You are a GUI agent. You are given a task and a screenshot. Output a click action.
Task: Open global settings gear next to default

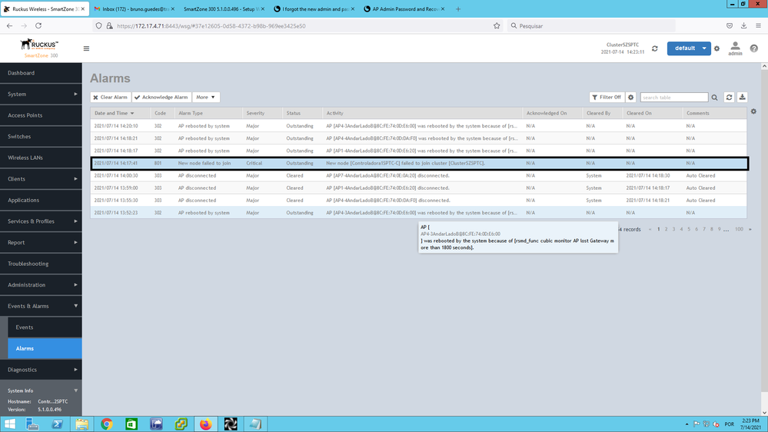(x=717, y=48)
